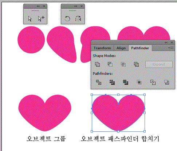This screenshot has height=151, width=177.
Task: Switch to the Transform tab
Action: 102,48
